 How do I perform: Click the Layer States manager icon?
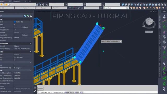click(43, 5)
